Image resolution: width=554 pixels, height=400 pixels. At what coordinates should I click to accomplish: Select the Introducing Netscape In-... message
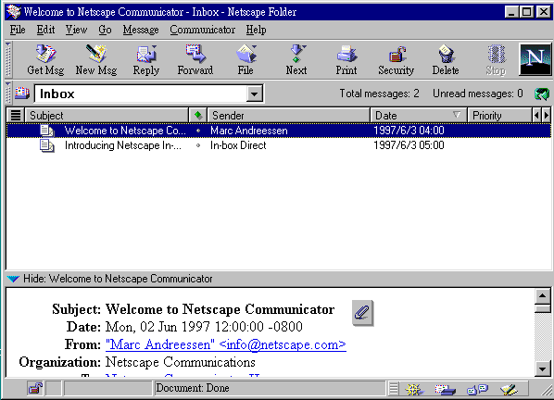click(x=279, y=145)
